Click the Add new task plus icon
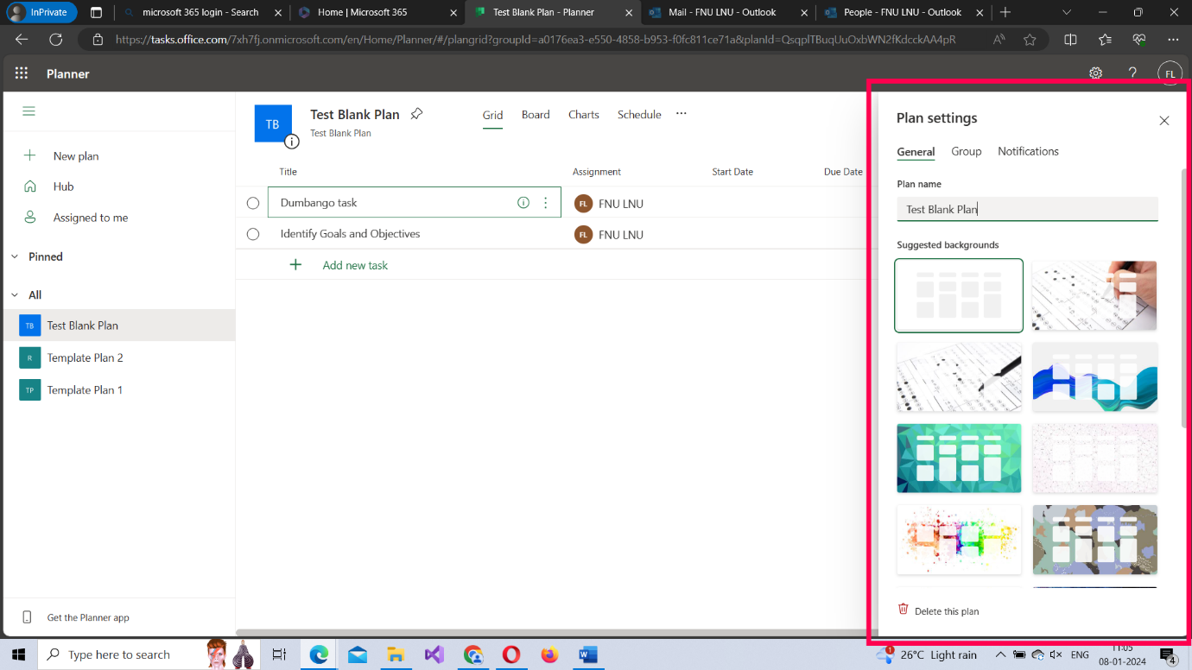This screenshot has height=670, width=1192. 295,265
